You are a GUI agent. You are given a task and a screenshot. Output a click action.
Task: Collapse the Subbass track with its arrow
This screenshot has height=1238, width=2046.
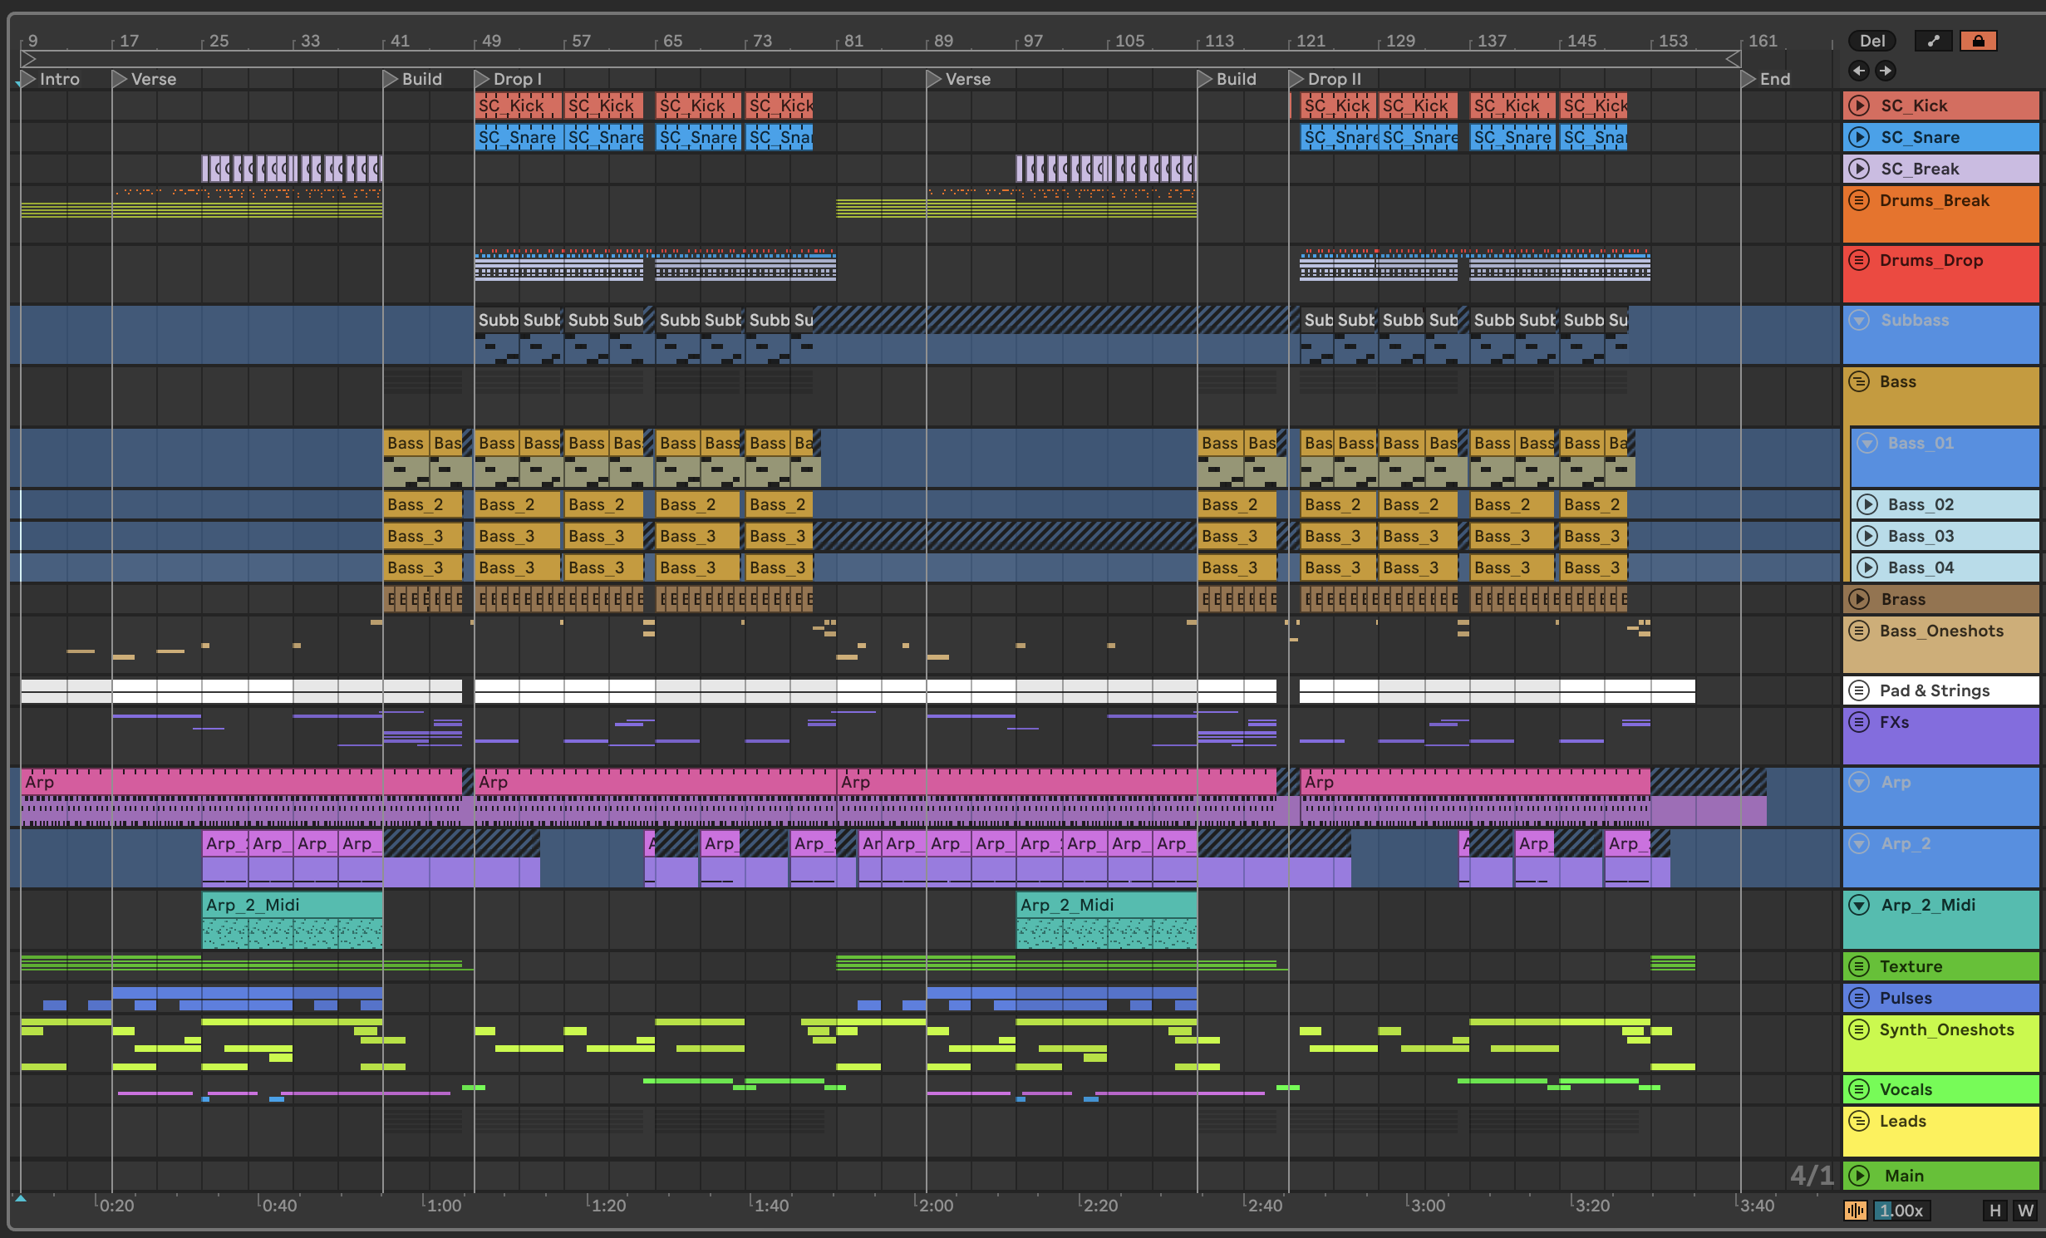click(x=1860, y=320)
